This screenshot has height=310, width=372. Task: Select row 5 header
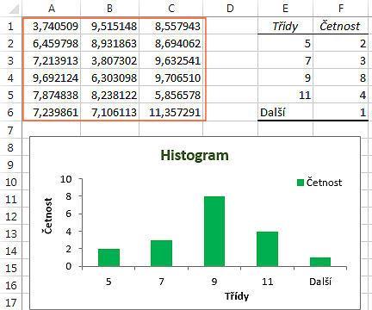point(11,95)
